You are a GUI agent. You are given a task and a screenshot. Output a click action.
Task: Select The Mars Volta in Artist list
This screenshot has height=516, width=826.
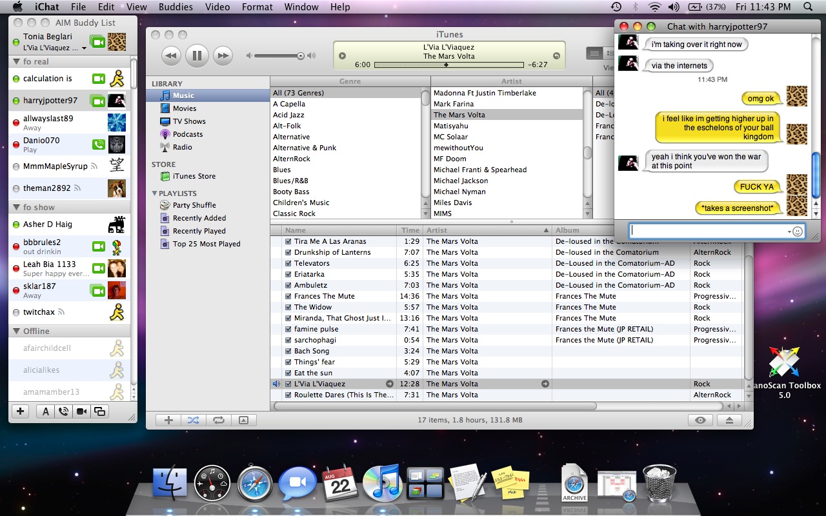pos(507,115)
